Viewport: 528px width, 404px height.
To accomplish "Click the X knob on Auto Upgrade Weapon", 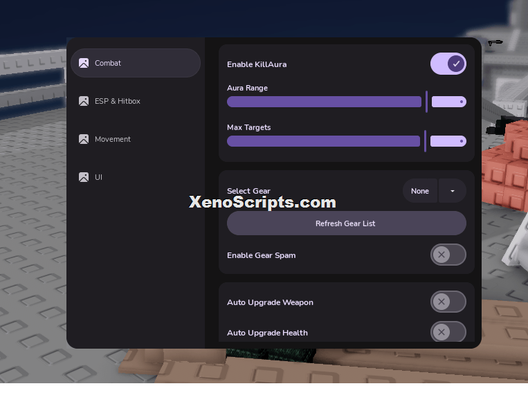I will coord(441,302).
